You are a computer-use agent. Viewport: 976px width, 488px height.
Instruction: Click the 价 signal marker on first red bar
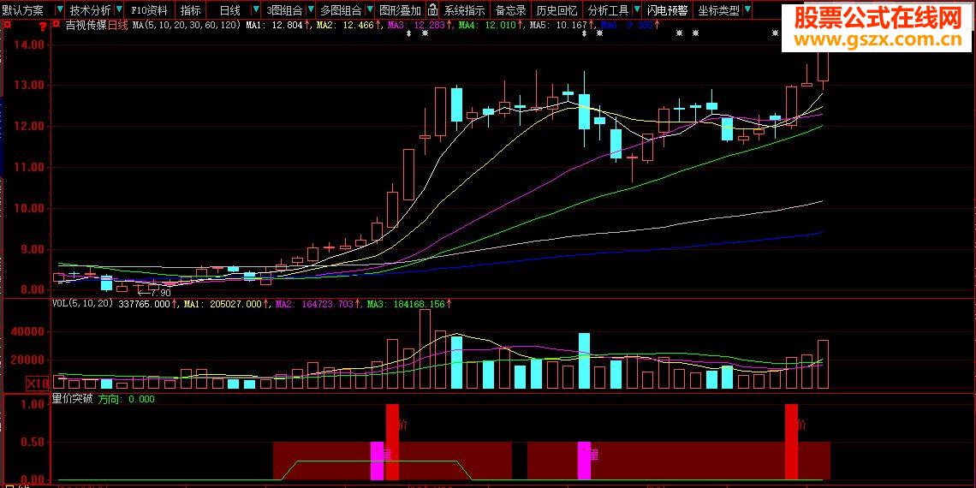(403, 423)
